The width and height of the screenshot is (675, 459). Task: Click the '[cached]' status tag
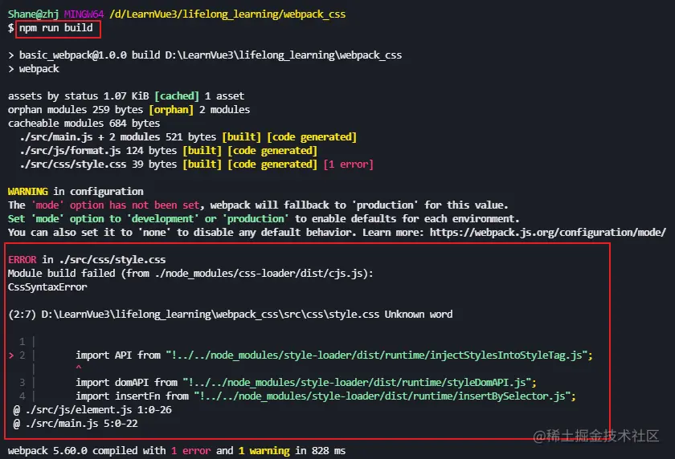(177, 95)
